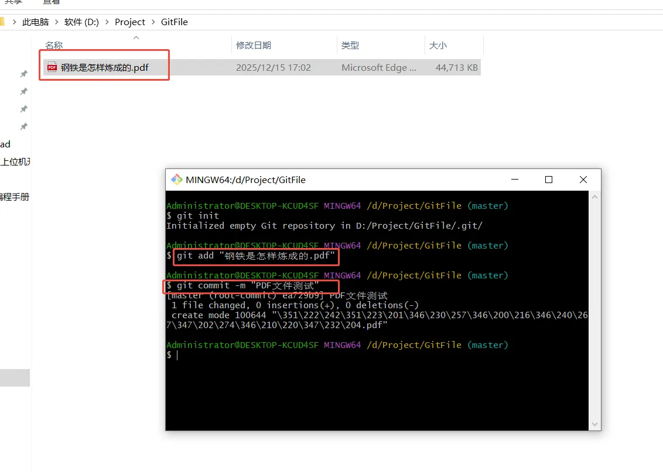This screenshot has height=472, width=663.
Task: Navigate to 软件 (D:) in breadcrumb
Action: 81,22
